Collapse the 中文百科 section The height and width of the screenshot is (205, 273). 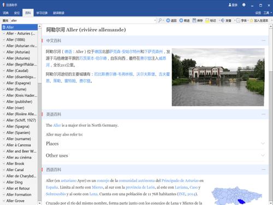[264, 40]
